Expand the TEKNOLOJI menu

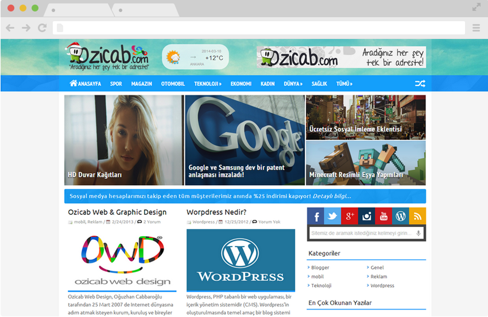[208, 84]
